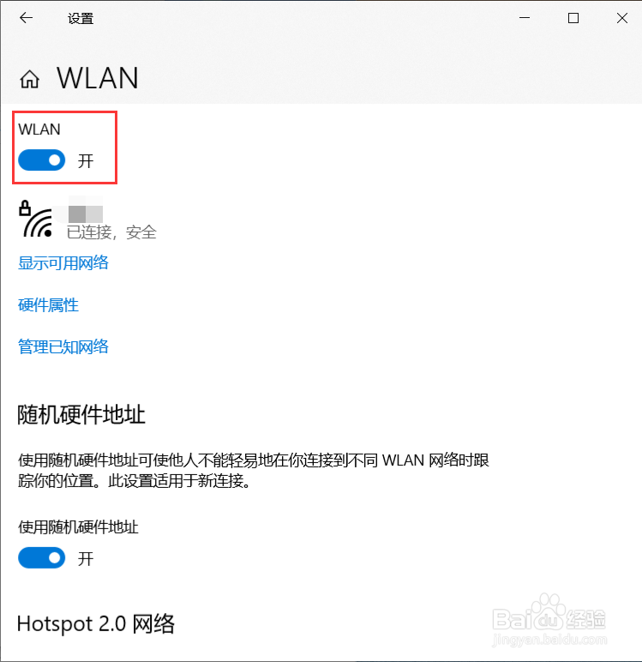Select the connected Wi-Fi signal icon
This screenshot has height=662, width=642.
pos(37,221)
